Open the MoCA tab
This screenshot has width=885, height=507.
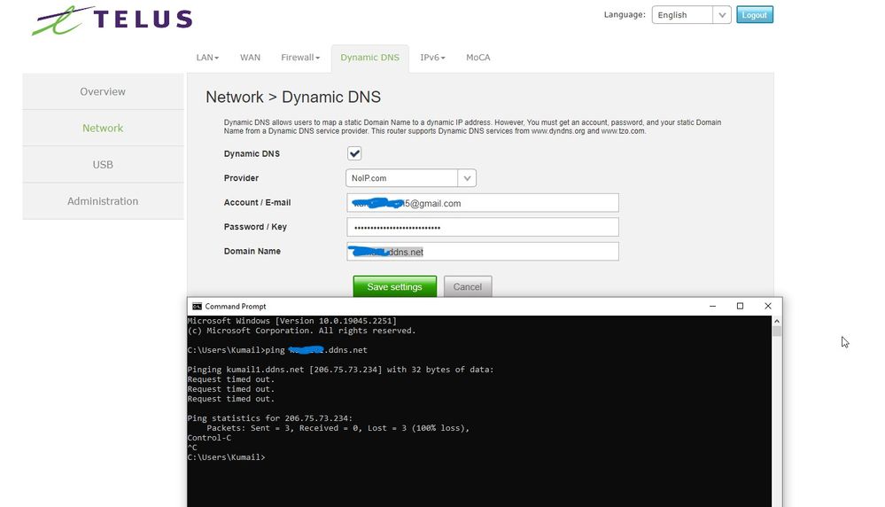point(477,58)
